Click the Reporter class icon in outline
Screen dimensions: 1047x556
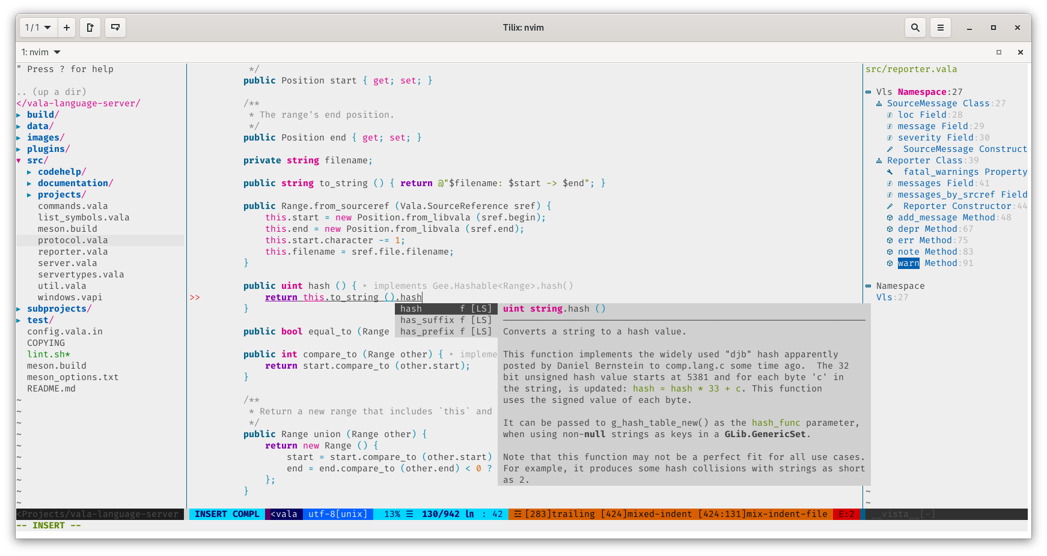[x=879, y=160]
